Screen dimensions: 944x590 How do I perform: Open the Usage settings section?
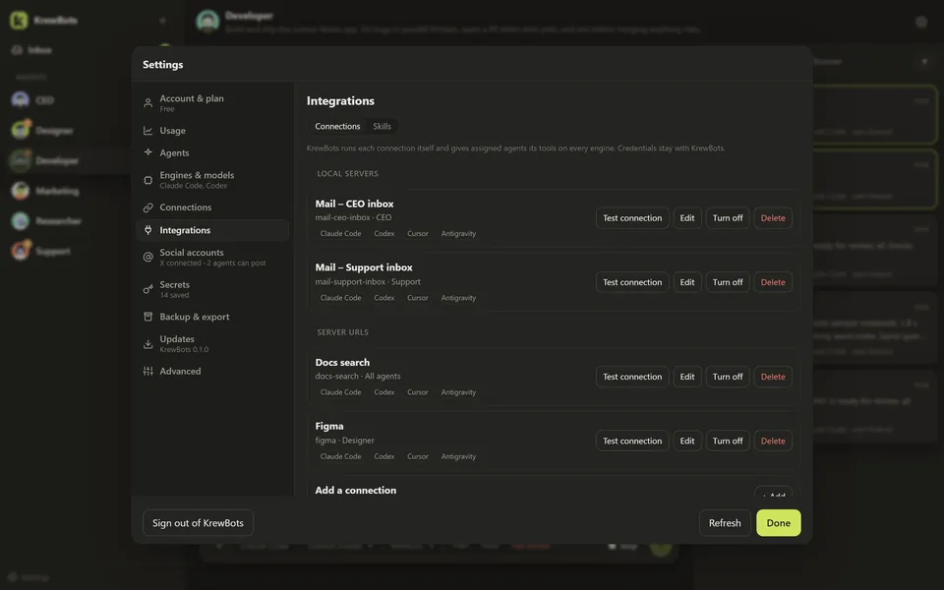[212, 131]
